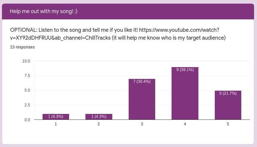Select the 5.0 y-axis label
Screen dimensions: 257x147
point(27,90)
